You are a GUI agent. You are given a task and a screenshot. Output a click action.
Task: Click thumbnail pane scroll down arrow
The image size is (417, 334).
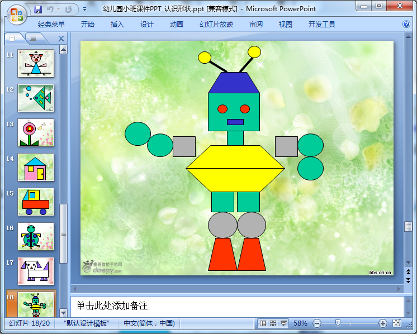coord(63,313)
